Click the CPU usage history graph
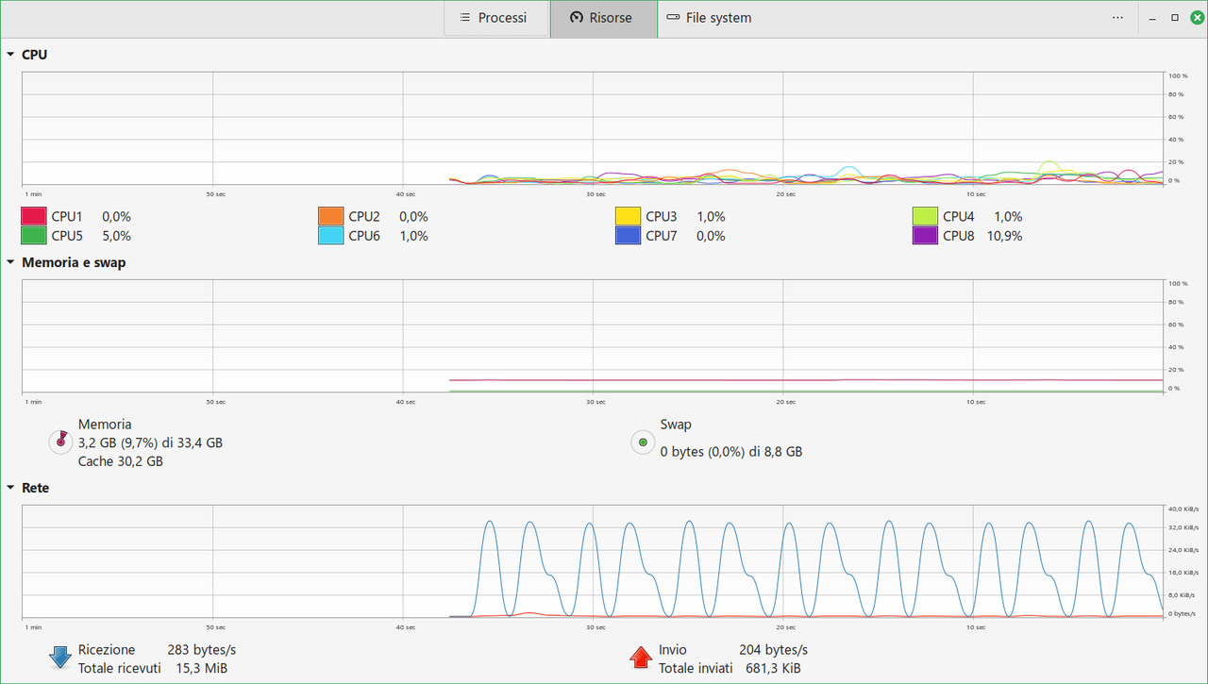Screen dimensions: 1208x684 click(x=593, y=128)
